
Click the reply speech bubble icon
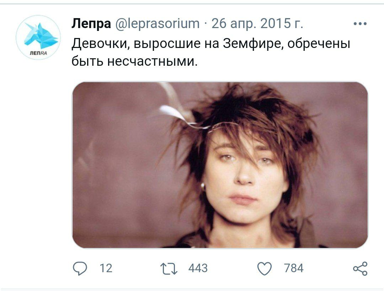(80, 269)
